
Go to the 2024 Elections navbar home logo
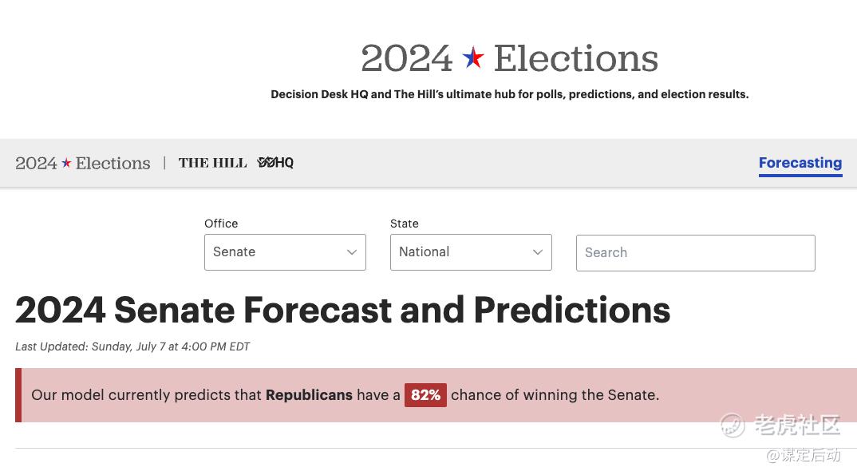point(83,163)
